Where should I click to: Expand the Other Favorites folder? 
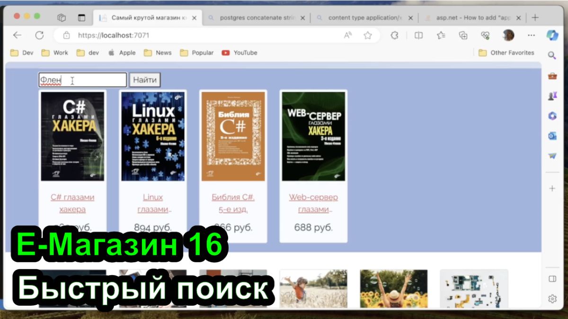pyautogui.click(x=506, y=53)
